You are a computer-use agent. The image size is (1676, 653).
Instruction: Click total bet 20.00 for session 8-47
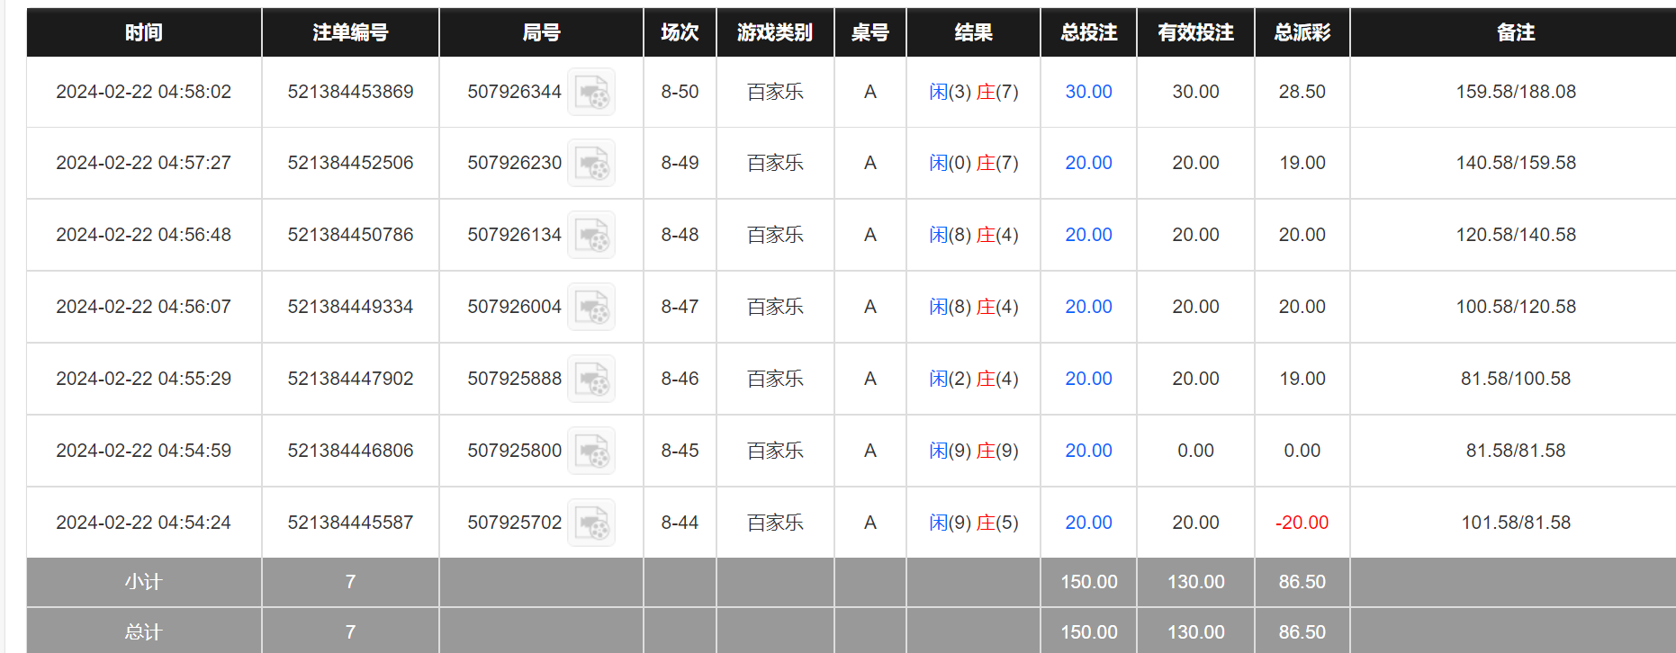[1088, 307]
